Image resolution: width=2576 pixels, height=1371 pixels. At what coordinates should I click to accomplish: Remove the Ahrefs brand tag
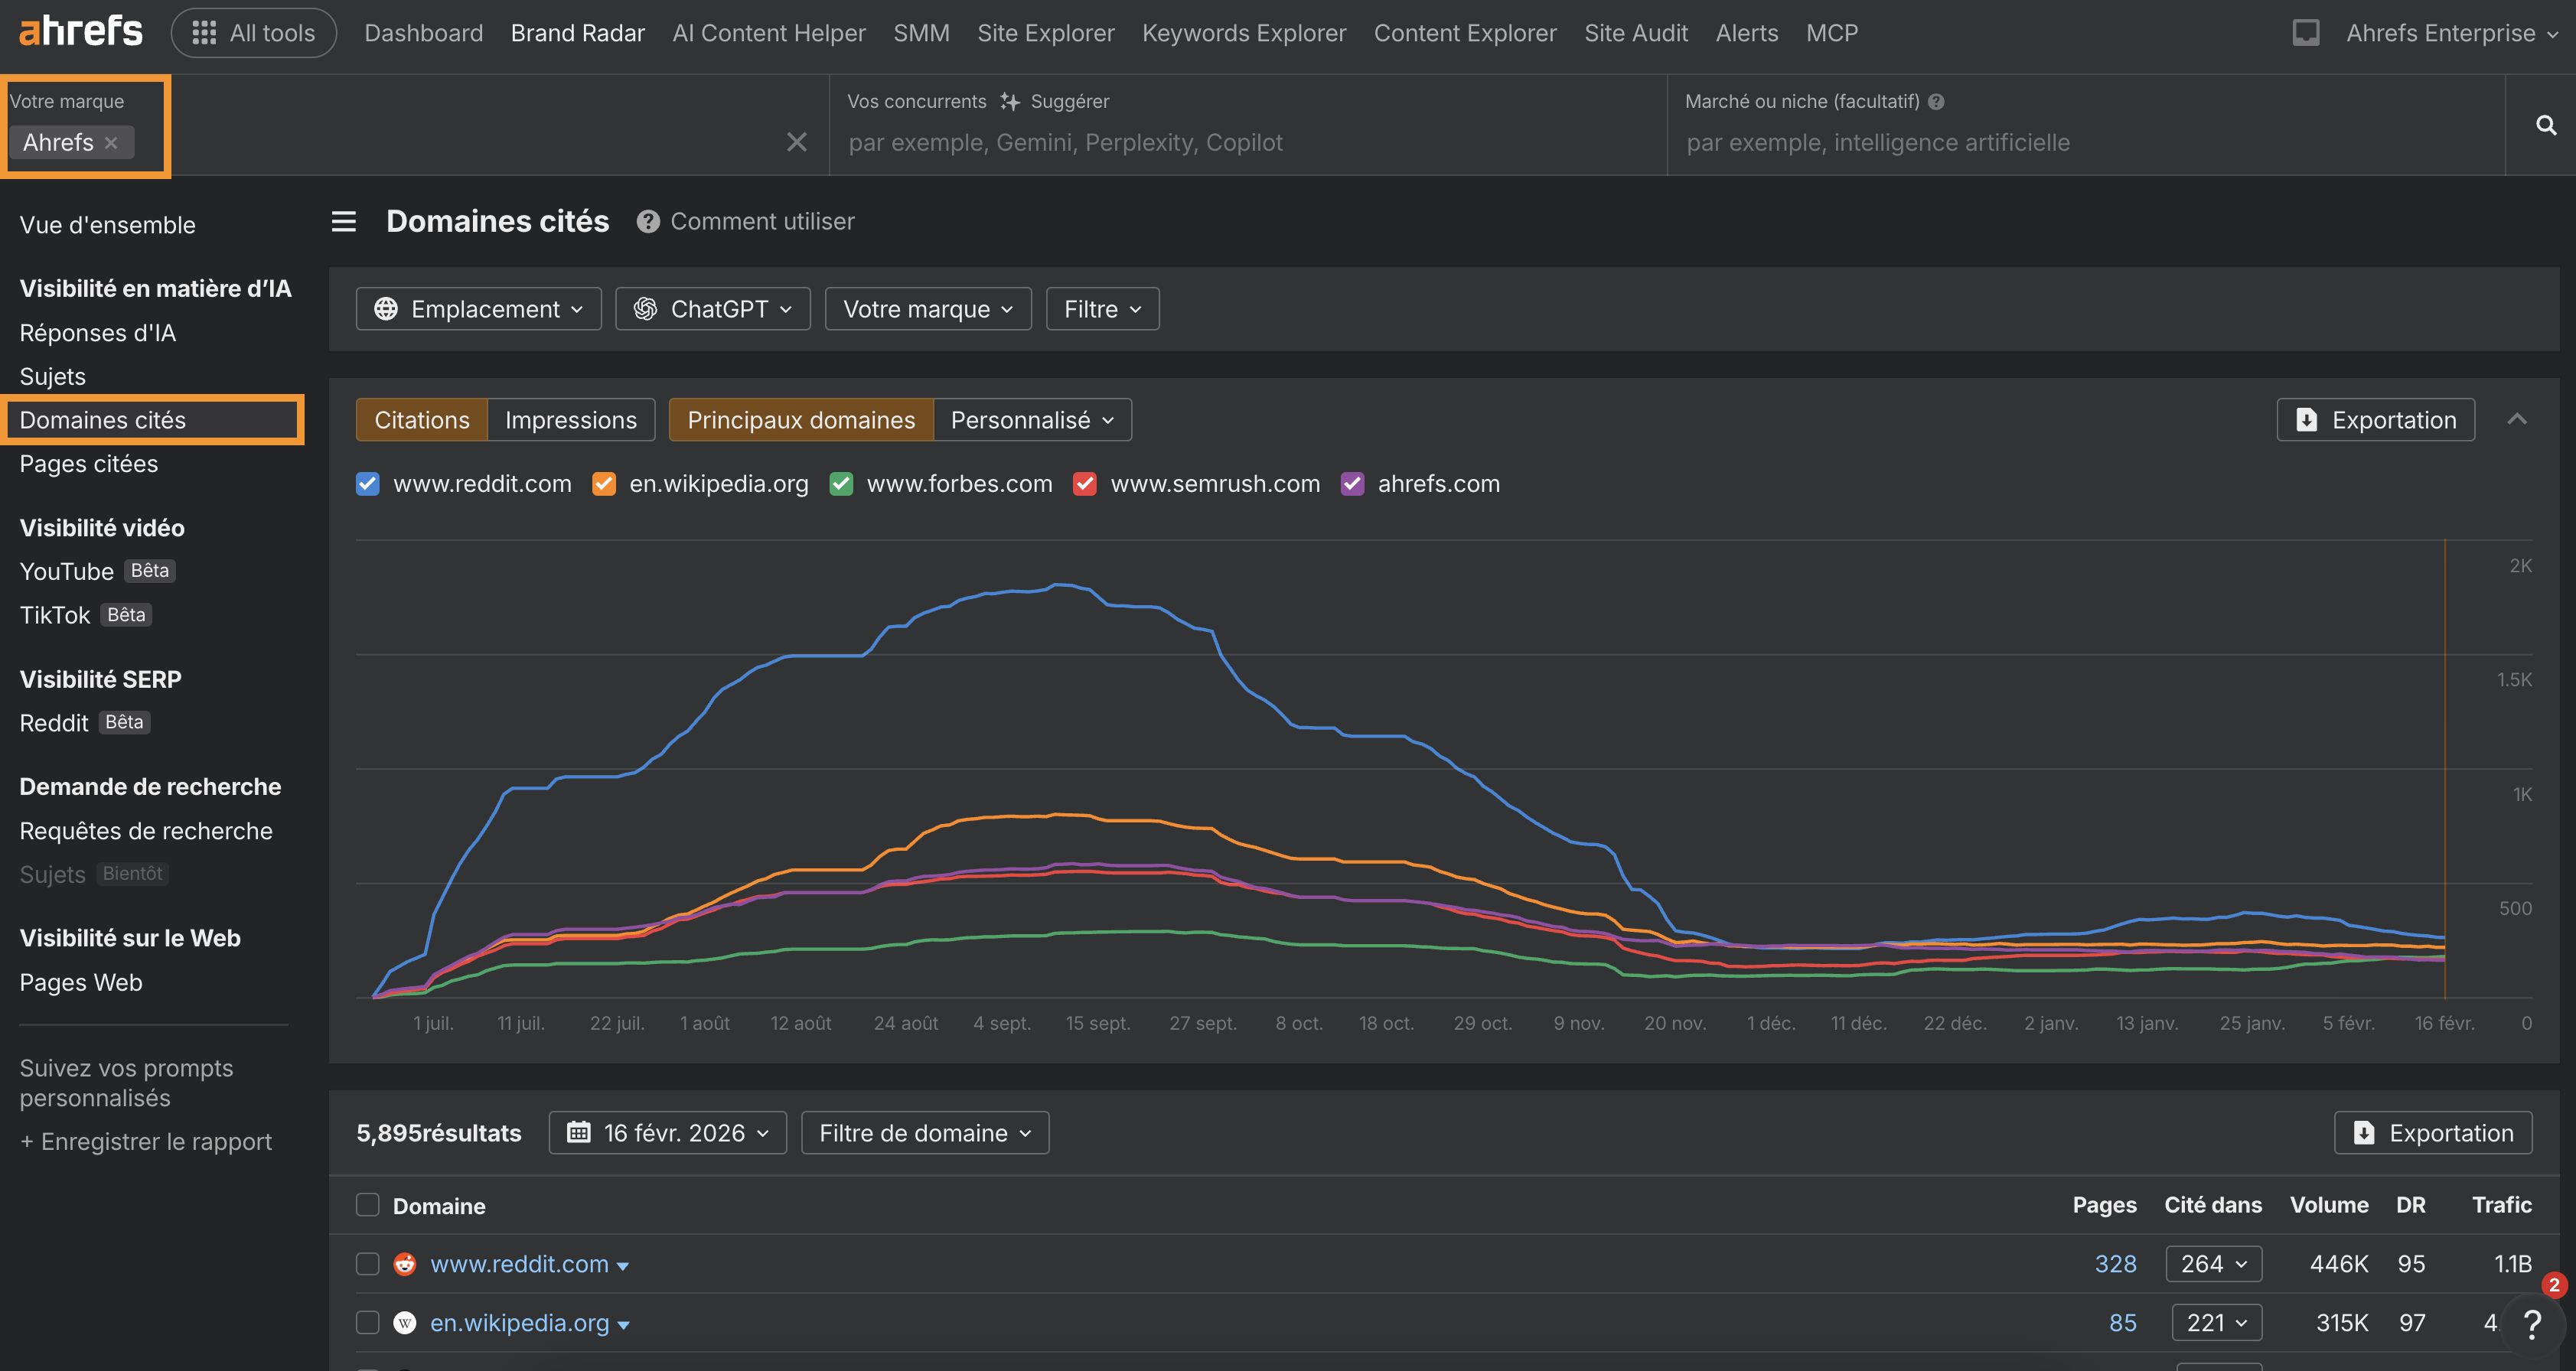[111, 143]
